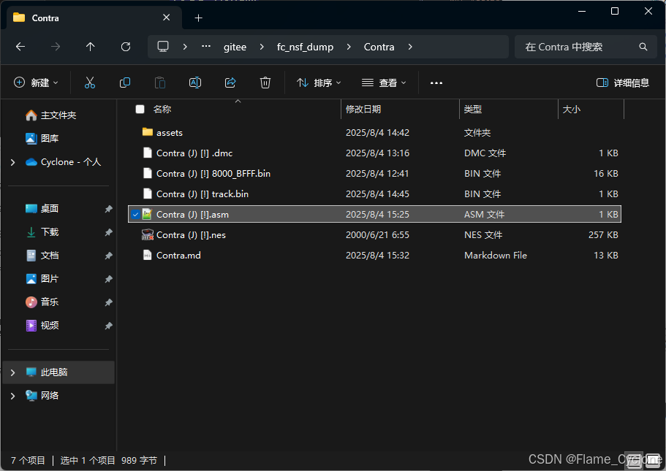Sort by 类型 column header
This screenshot has height=471, width=666.
[x=473, y=109]
